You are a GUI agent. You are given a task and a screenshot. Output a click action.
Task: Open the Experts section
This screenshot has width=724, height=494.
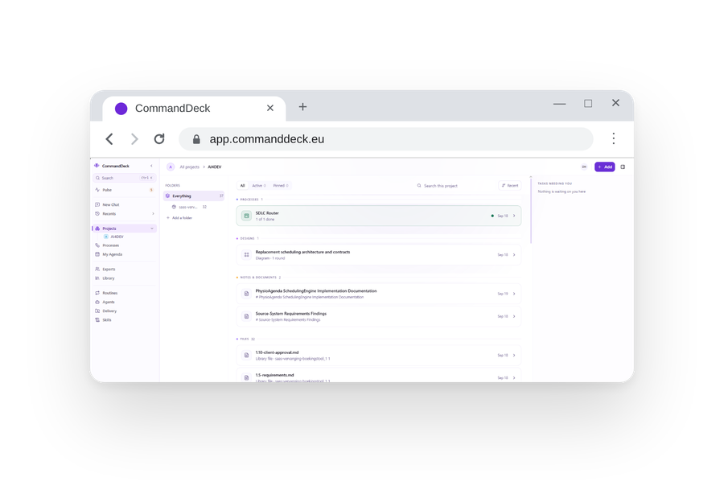(x=124, y=270)
